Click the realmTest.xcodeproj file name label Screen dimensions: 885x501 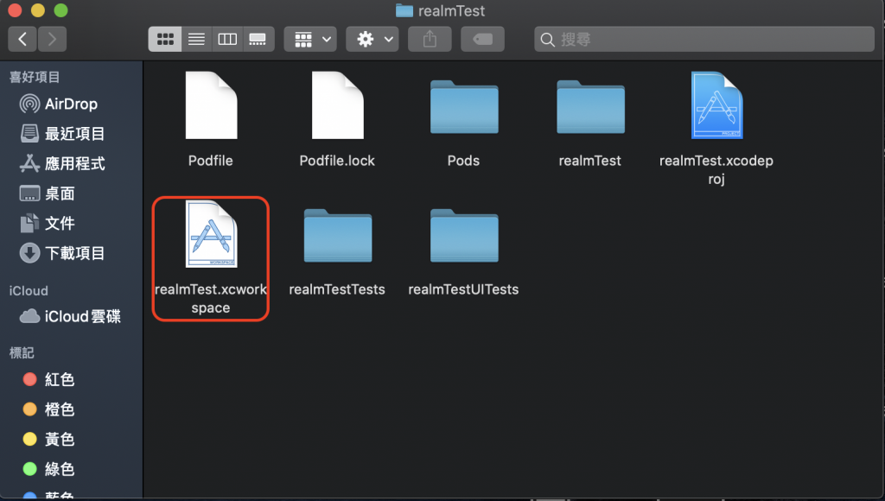716,170
